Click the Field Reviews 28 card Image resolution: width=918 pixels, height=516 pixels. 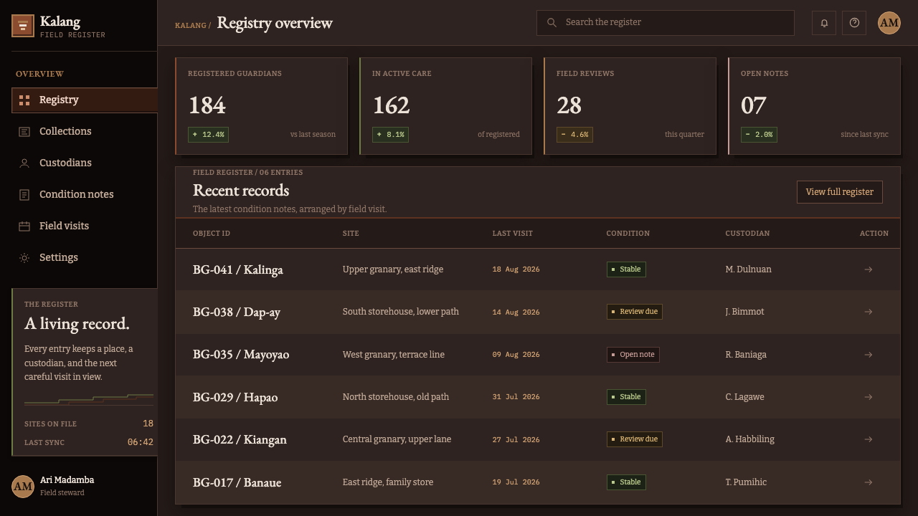point(630,106)
